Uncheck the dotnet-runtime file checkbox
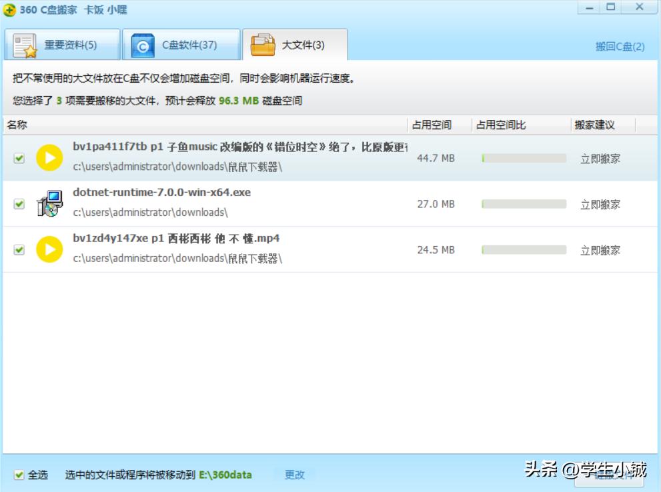The height and width of the screenshot is (492, 661). (17, 204)
